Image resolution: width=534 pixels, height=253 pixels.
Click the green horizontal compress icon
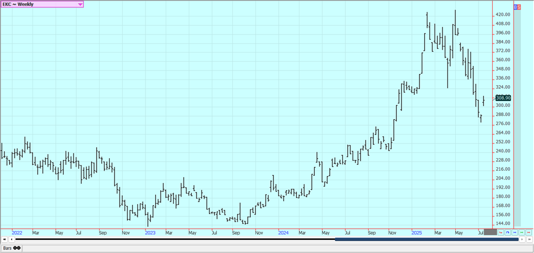[522, 232]
